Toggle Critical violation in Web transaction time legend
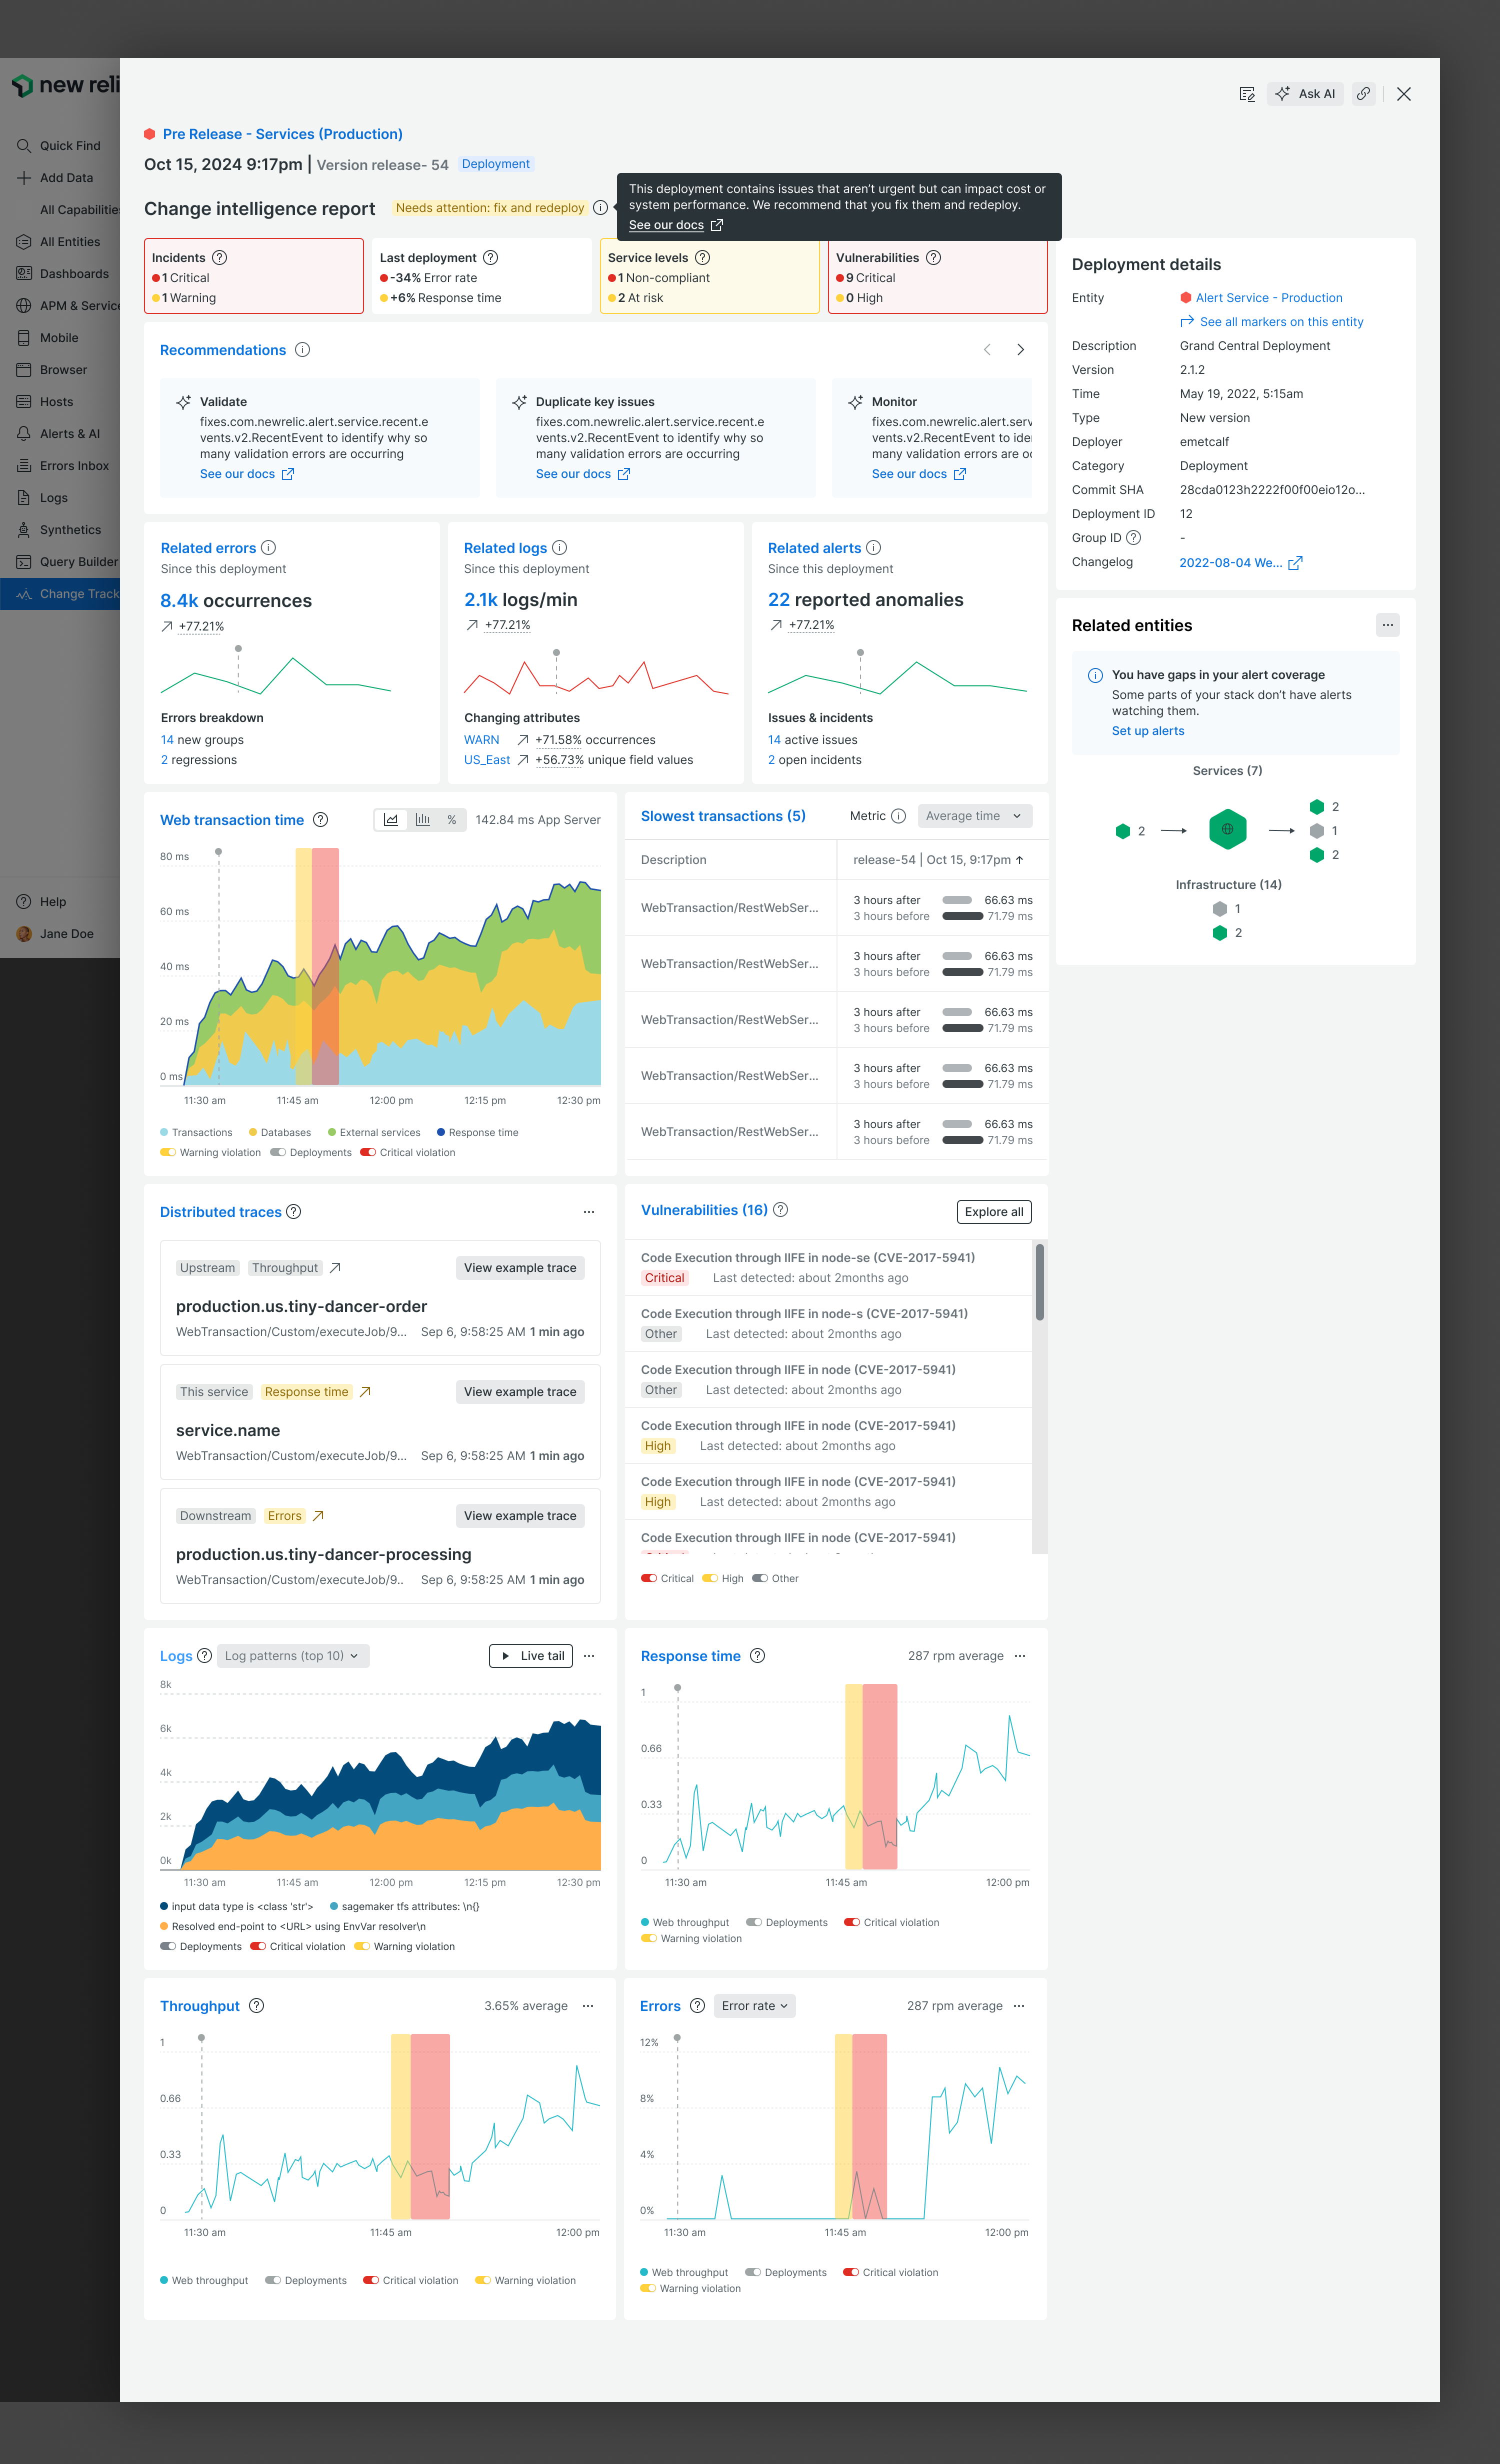Image resolution: width=1500 pixels, height=2464 pixels. pyautogui.click(x=368, y=1153)
